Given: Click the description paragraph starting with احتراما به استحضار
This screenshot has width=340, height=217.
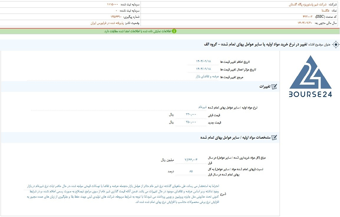Looking at the screenshot, I should coord(123,194).
